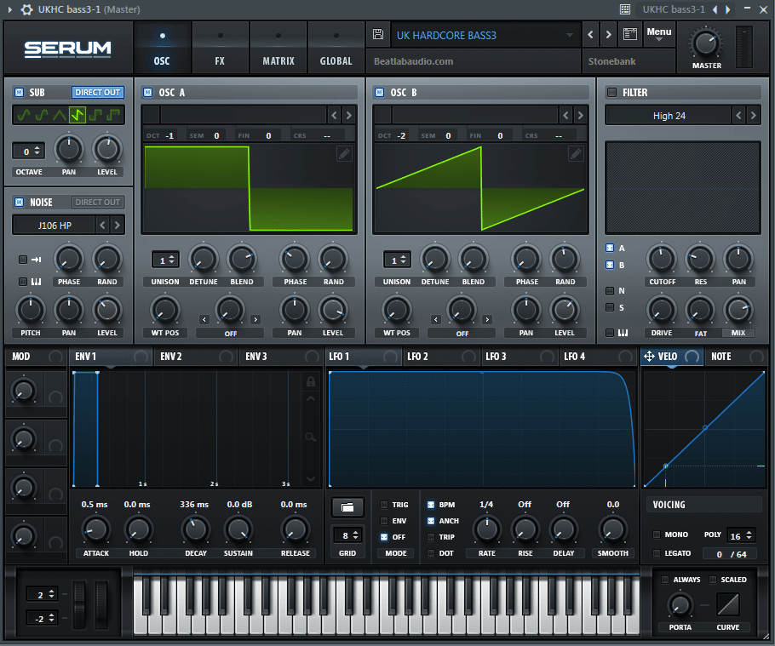This screenshot has width=775, height=646.
Task: Edit OSC A wavetable with the pencil icon
Action: [x=344, y=154]
